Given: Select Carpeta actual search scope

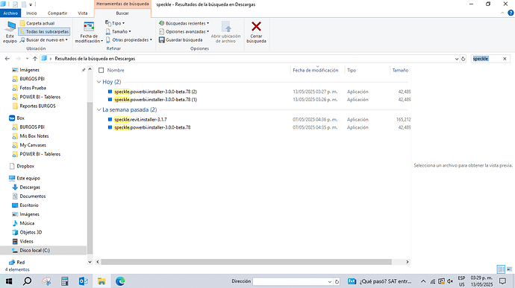Looking at the screenshot, I should [37, 23].
